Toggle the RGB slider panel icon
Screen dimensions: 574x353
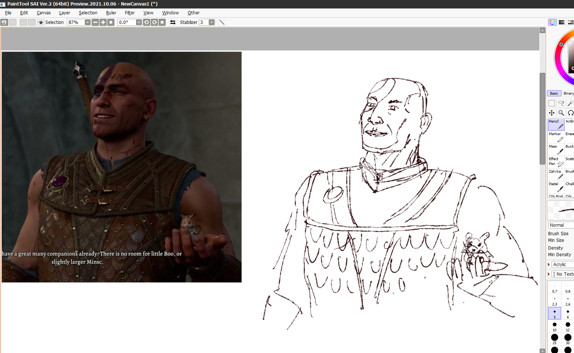(561, 22)
